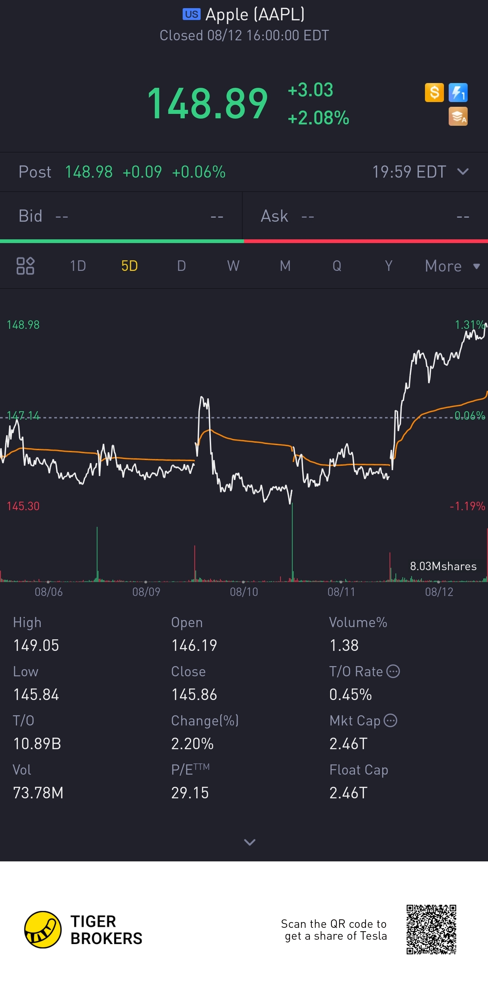
Task: Tap the 08/10 date marker on chart
Action: pyautogui.click(x=244, y=592)
